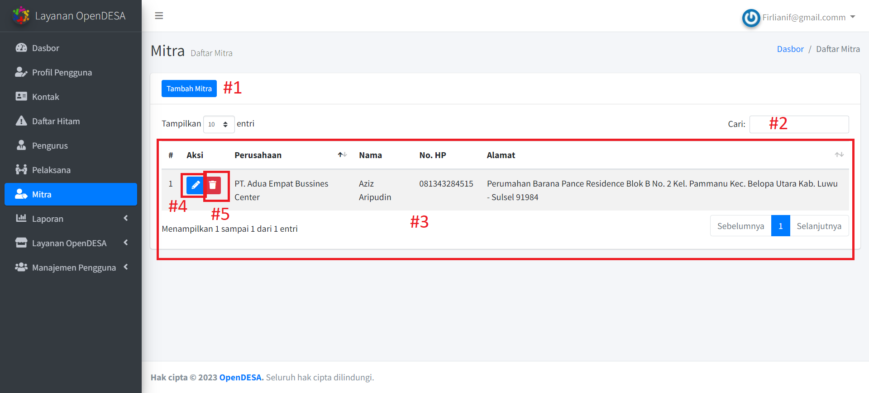Click the user avatar power icon
The image size is (869, 393).
coord(751,18)
